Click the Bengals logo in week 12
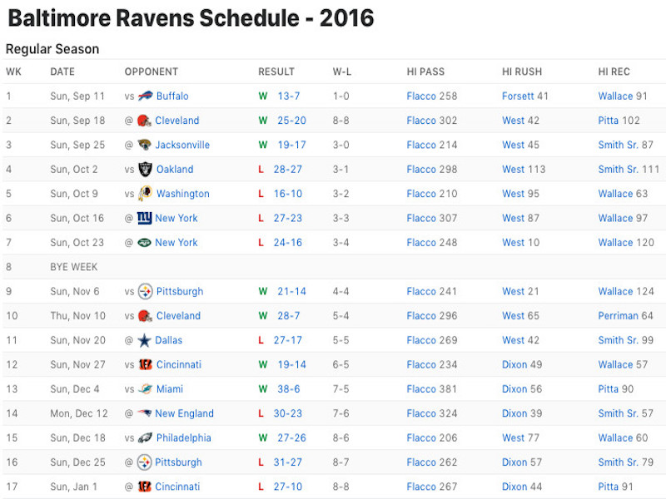The image size is (666, 499). click(145, 364)
